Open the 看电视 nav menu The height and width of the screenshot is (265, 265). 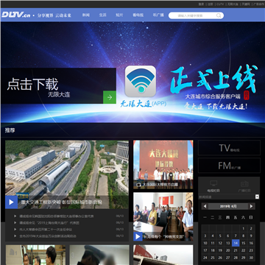click(x=138, y=15)
